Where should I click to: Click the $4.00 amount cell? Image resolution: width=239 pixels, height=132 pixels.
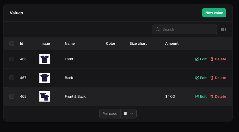point(170,96)
